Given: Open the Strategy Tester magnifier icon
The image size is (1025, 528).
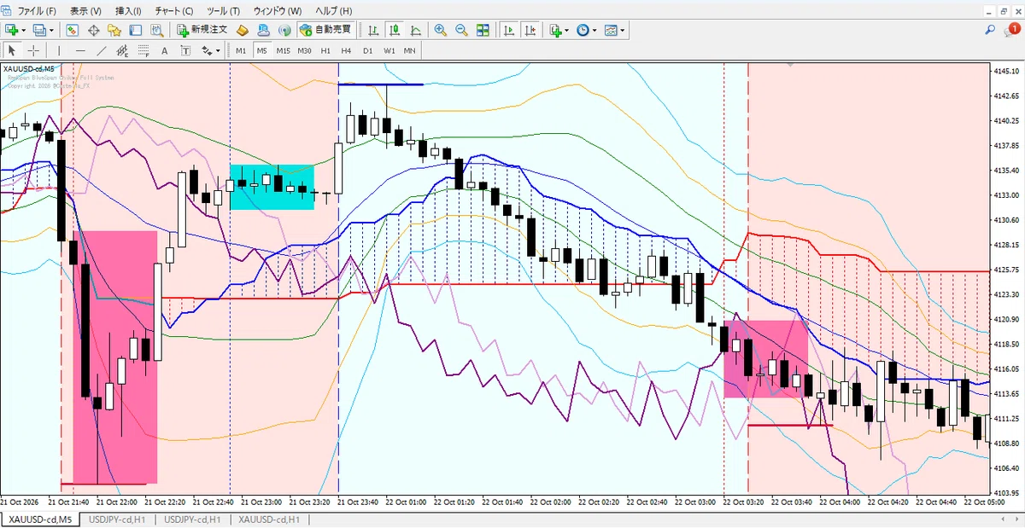Looking at the screenshot, I should pyautogui.click(x=156, y=30).
